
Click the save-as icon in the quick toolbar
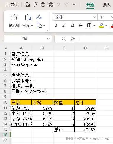coord(35,4)
